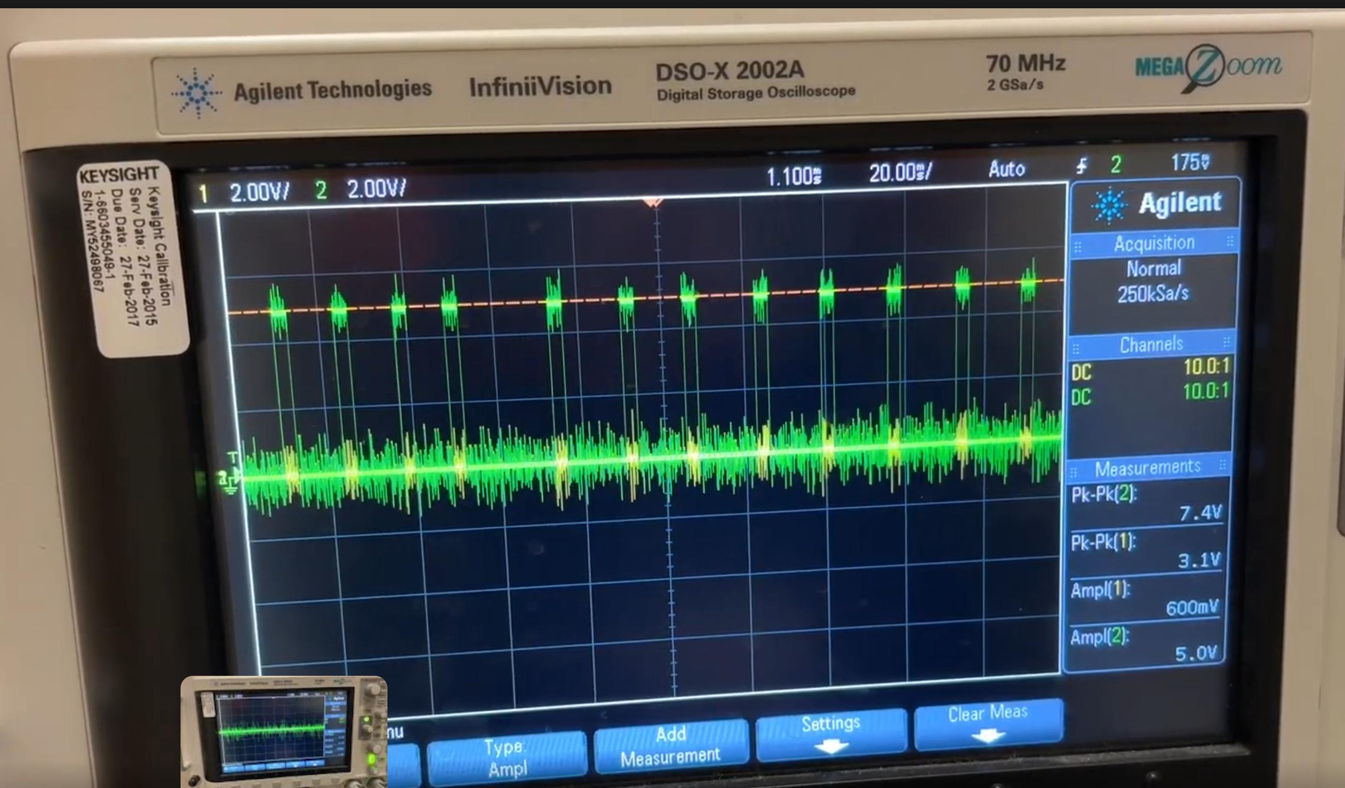Image resolution: width=1345 pixels, height=788 pixels.
Task: Click the 20.00ms/ timebase readout
Action: pyautogui.click(x=900, y=173)
